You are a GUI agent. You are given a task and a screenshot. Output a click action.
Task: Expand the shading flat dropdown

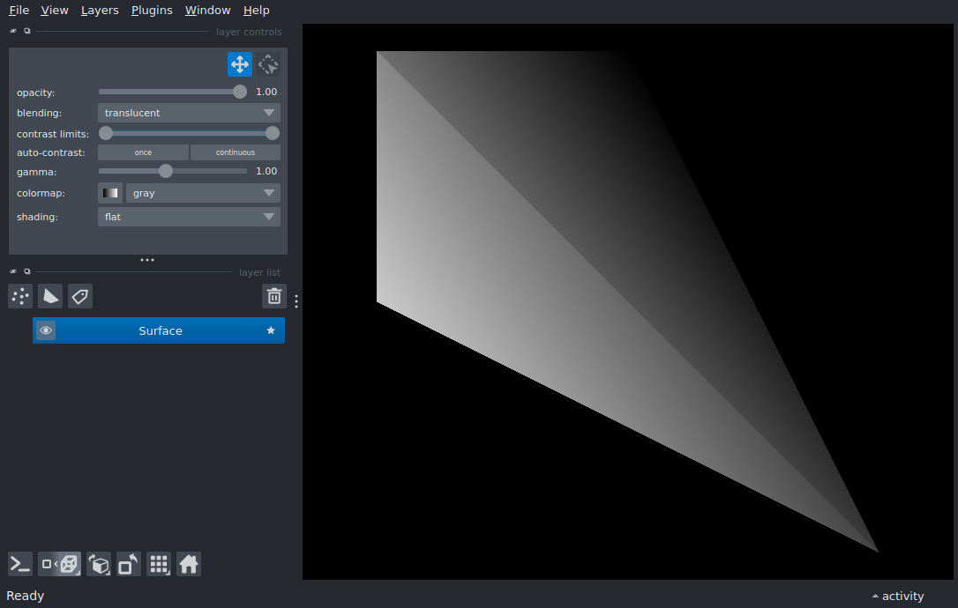tap(189, 217)
